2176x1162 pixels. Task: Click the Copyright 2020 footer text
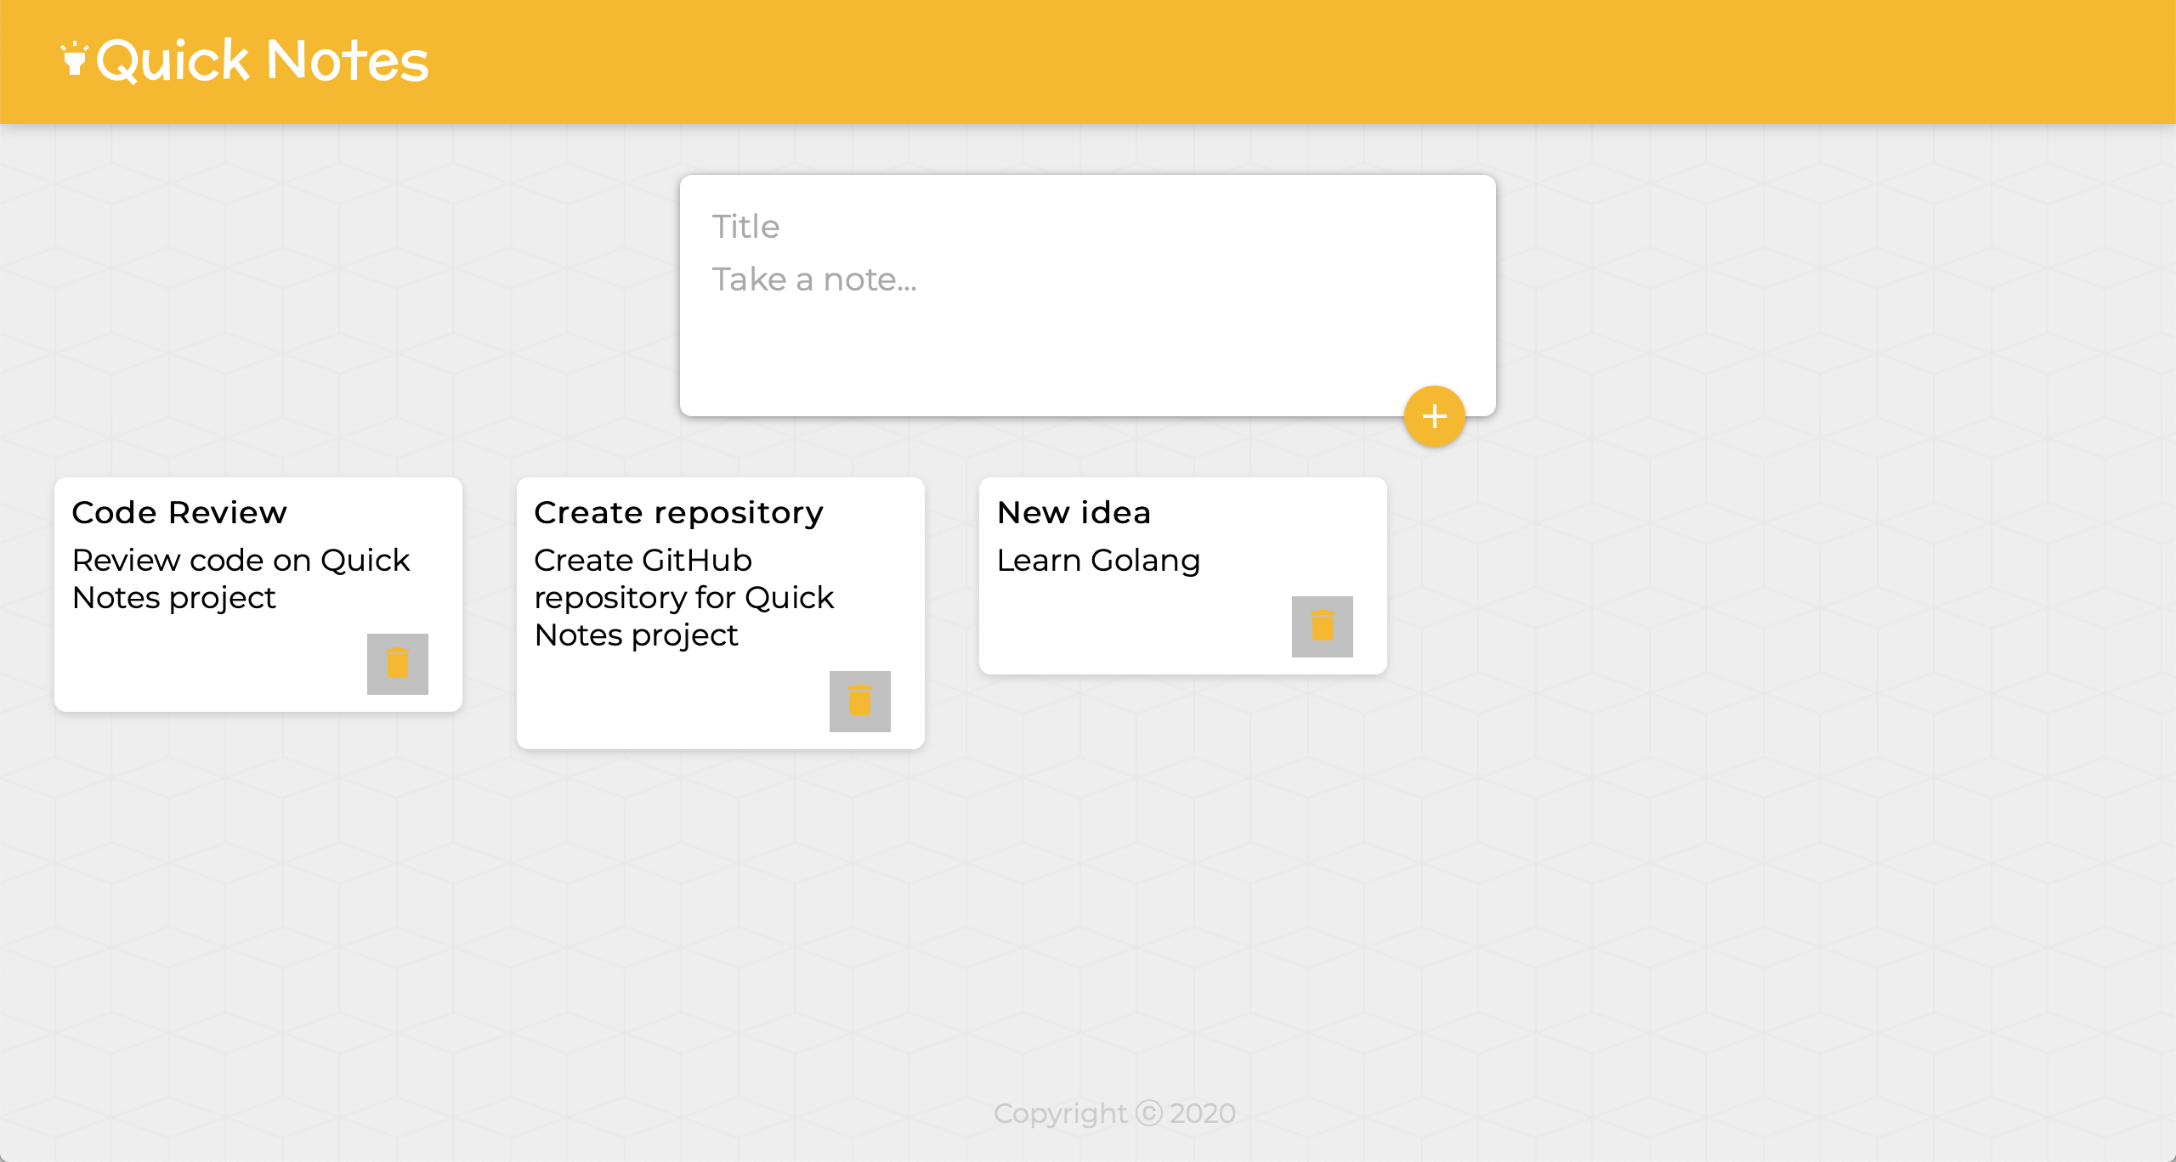(x=1114, y=1112)
